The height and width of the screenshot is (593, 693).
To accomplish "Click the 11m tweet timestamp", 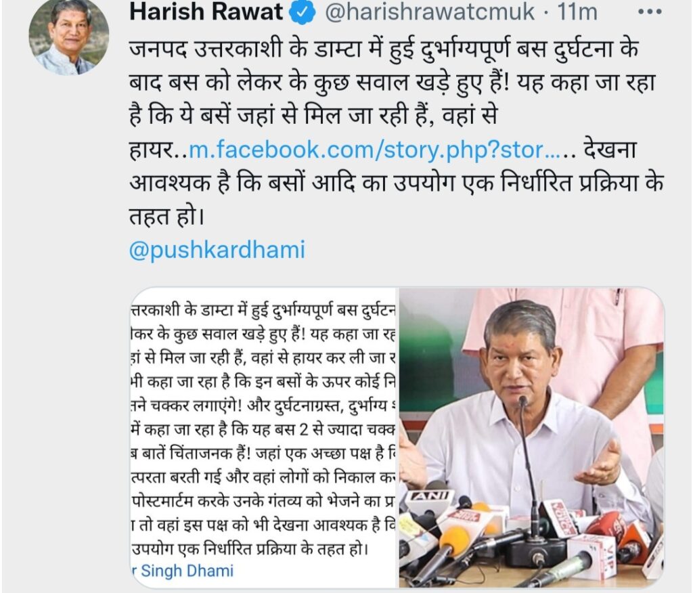I will [x=577, y=12].
